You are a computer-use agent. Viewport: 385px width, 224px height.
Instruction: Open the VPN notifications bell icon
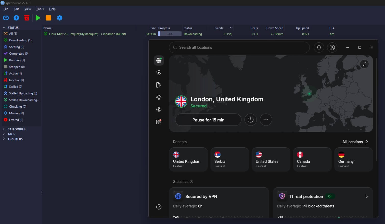pyautogui.click(x=319, y=47)
